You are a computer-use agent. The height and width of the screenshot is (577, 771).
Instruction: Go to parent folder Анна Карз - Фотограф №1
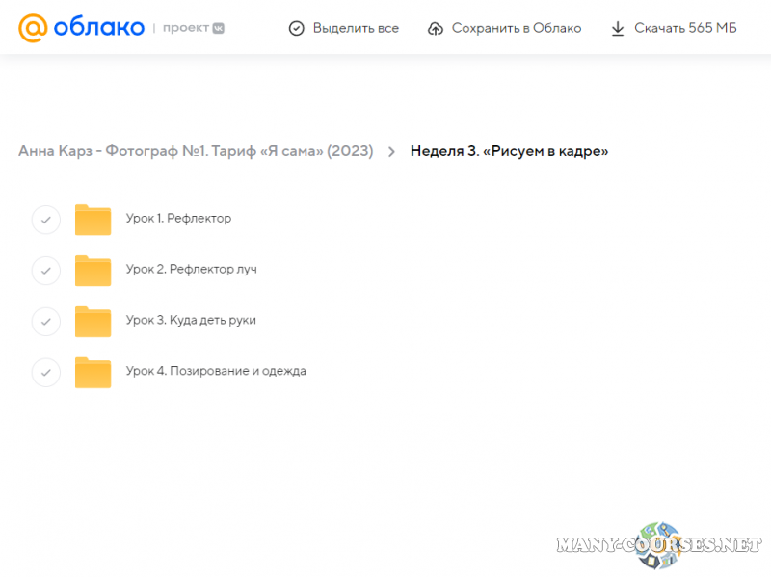tap(196, 151)
